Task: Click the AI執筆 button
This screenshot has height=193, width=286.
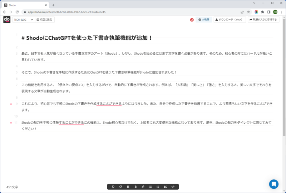Action: pyautogui.click(x=204, y=20)
